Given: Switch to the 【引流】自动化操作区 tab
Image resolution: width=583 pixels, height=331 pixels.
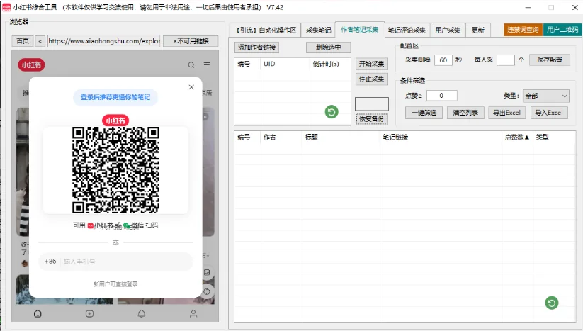Looking at the screenshot, I should pos(266,30).
